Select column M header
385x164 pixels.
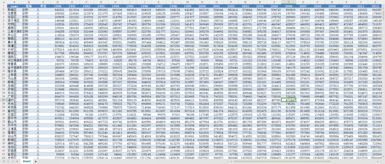pyautogui.click(x=188, y=2)
